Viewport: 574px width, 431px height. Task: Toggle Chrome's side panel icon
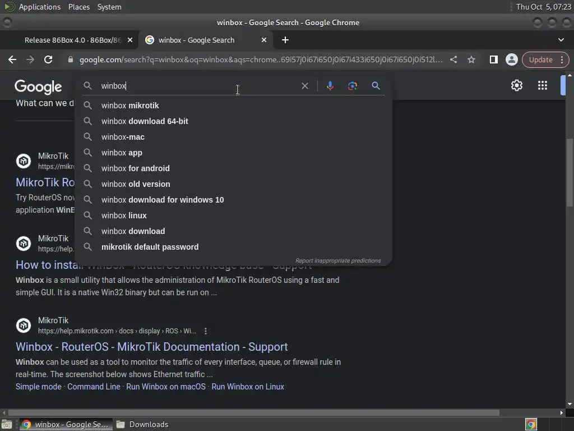click(493, 59)
